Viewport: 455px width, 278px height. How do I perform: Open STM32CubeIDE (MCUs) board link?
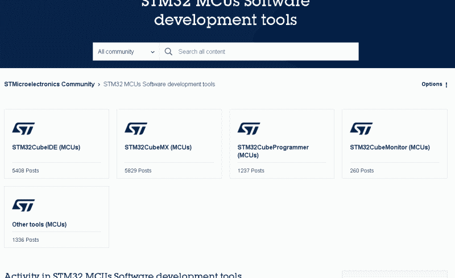point(46,148)
